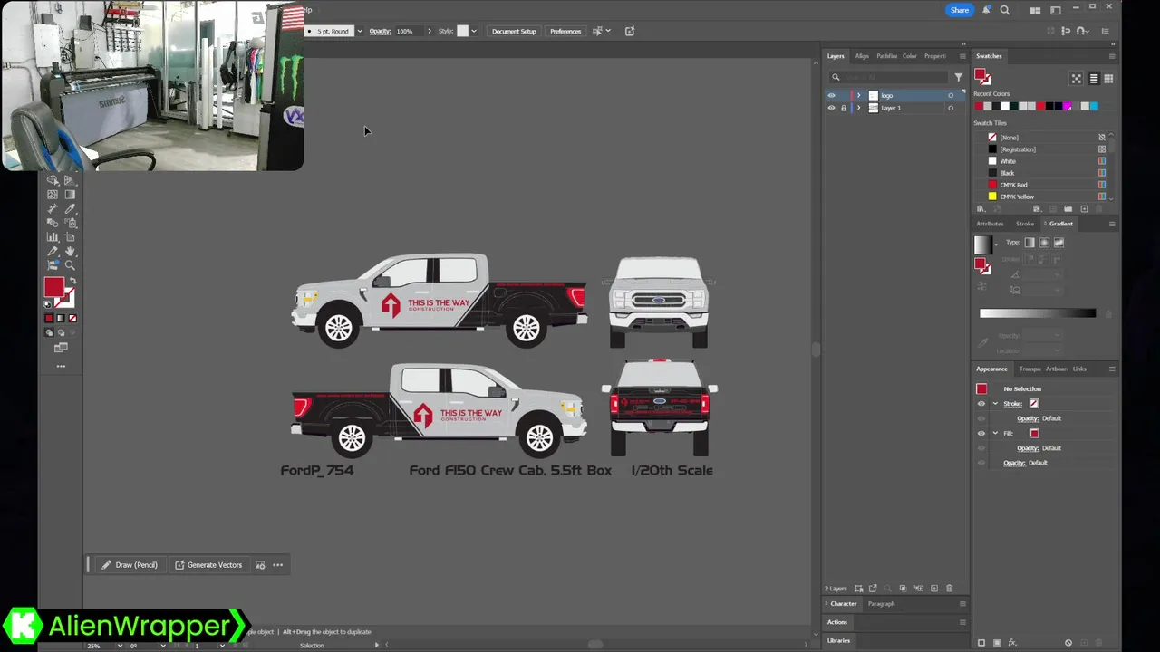Open the Properties tab
The width and height of the screenshot is (1160, 652).
935,56
